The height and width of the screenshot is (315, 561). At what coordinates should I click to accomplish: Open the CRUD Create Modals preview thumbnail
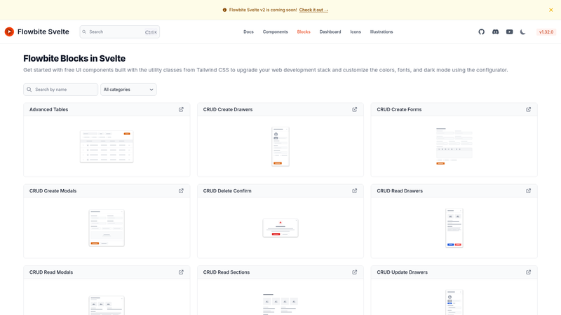[x=107, y=228]
